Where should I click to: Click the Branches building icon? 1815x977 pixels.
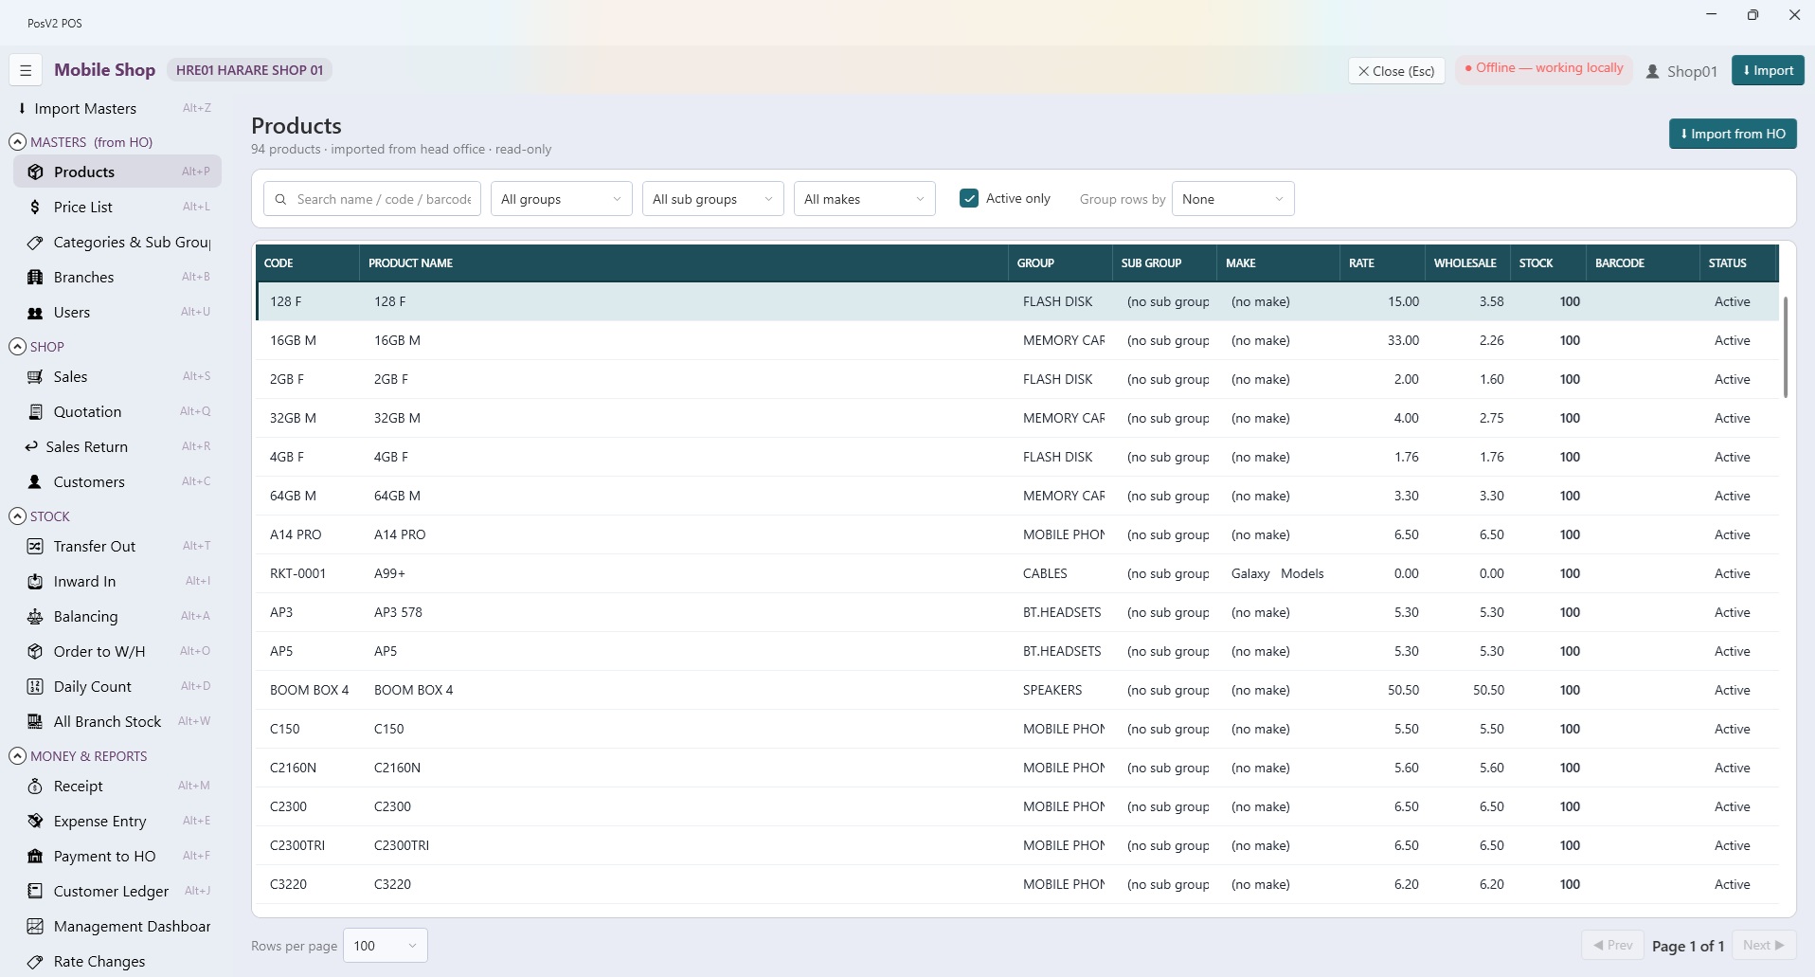(35, 277)
